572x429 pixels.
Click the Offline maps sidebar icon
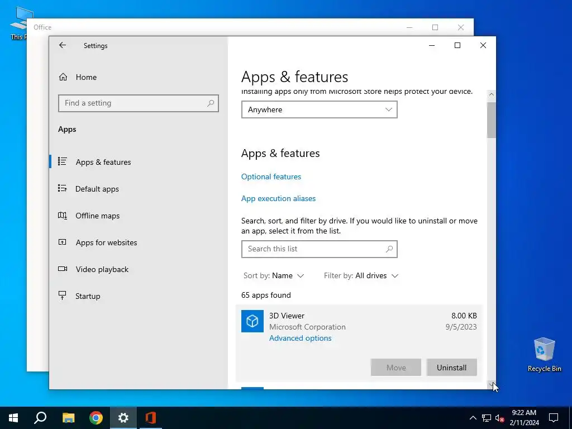63,215
